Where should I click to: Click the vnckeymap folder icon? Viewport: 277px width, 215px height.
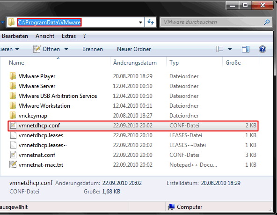pos(13,116)
